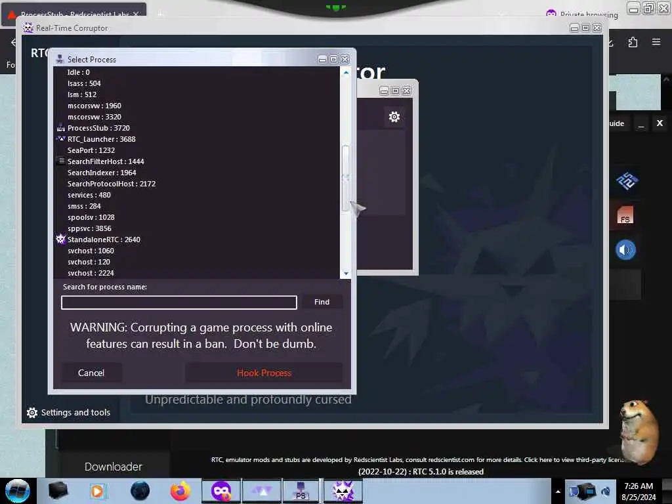Click process list scroll down arrow

point(346,274)
